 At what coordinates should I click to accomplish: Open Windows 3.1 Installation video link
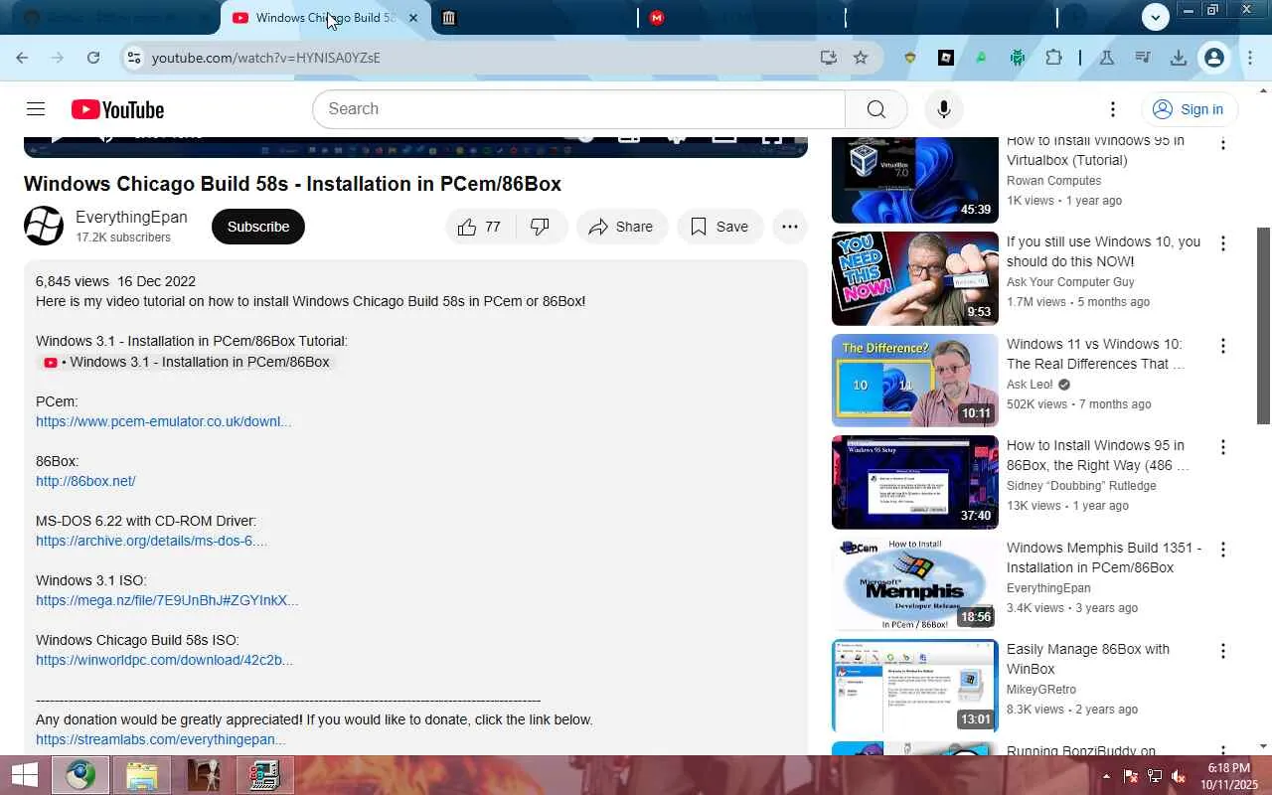click(x=187, y=362)
